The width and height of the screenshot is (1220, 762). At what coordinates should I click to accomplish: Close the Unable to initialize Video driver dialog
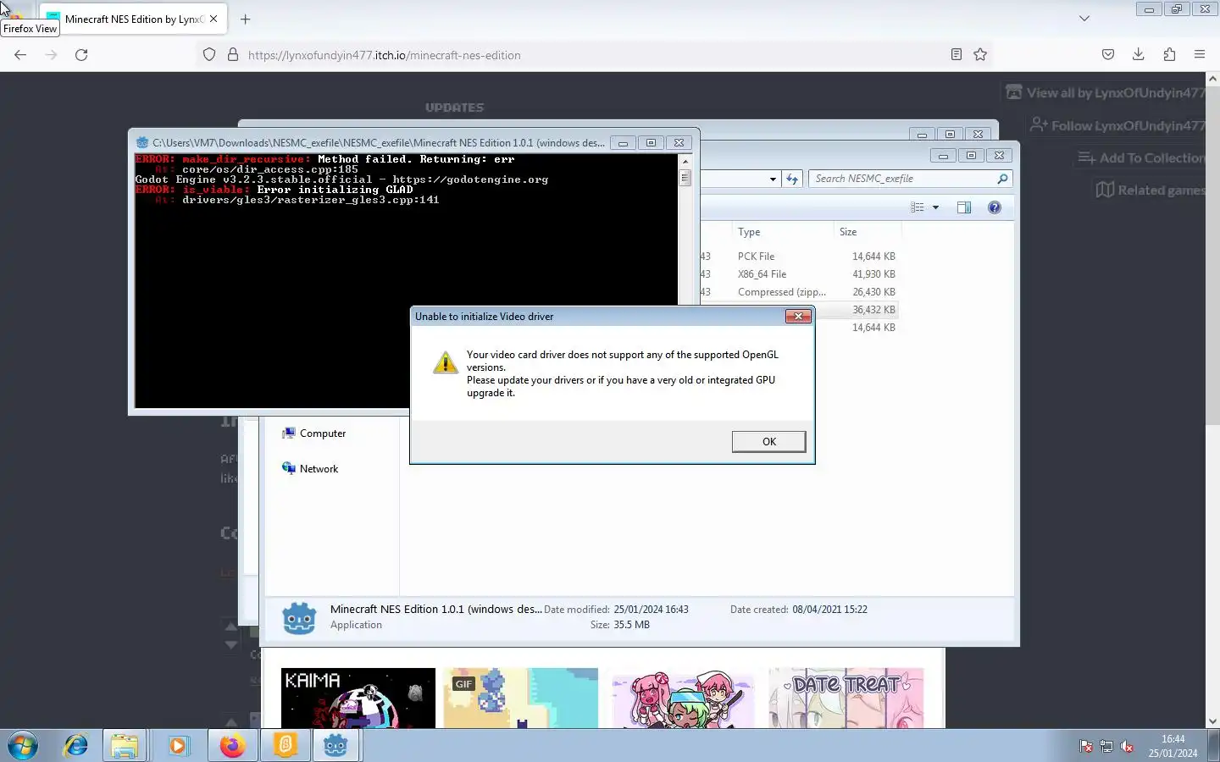click(x=797, y=316)
